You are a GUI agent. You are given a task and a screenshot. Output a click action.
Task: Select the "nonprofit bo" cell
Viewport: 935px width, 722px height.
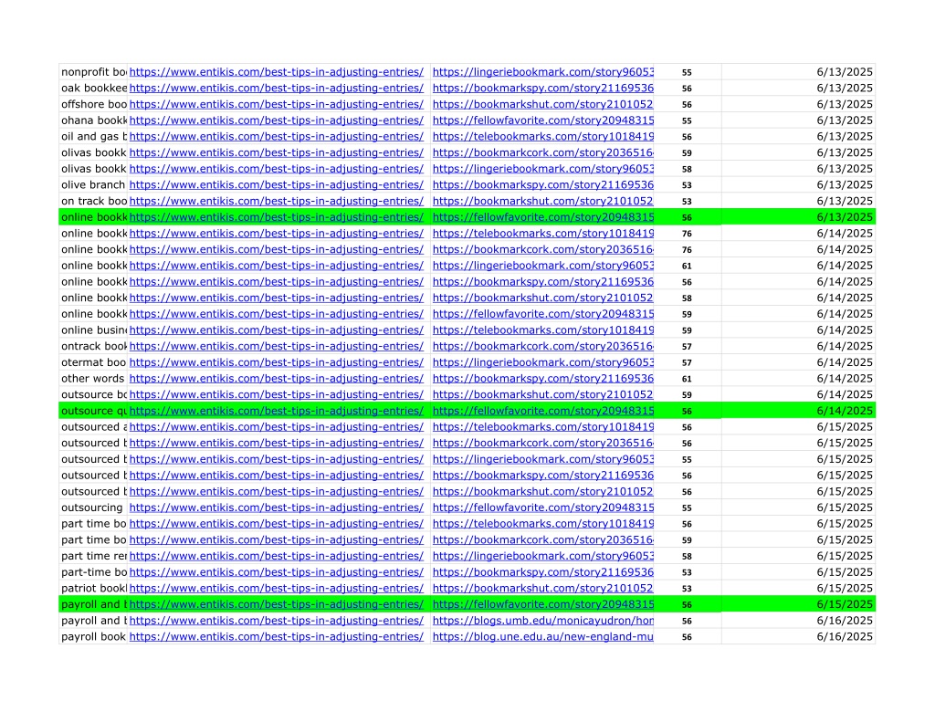(x=94, y=72)
